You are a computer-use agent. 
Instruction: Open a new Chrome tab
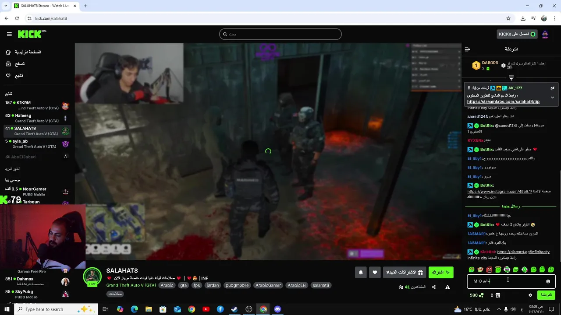click(85, 6)
